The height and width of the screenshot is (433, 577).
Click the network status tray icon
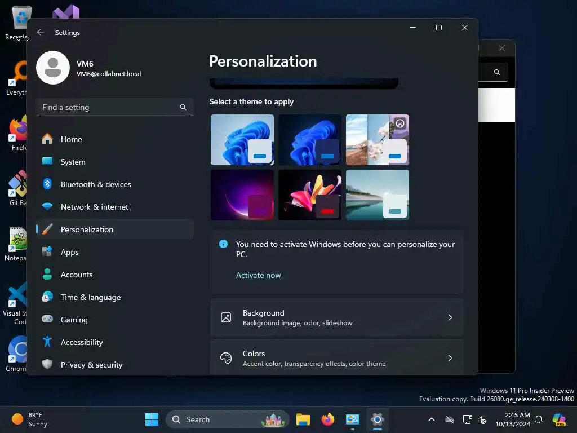[467, 419]
